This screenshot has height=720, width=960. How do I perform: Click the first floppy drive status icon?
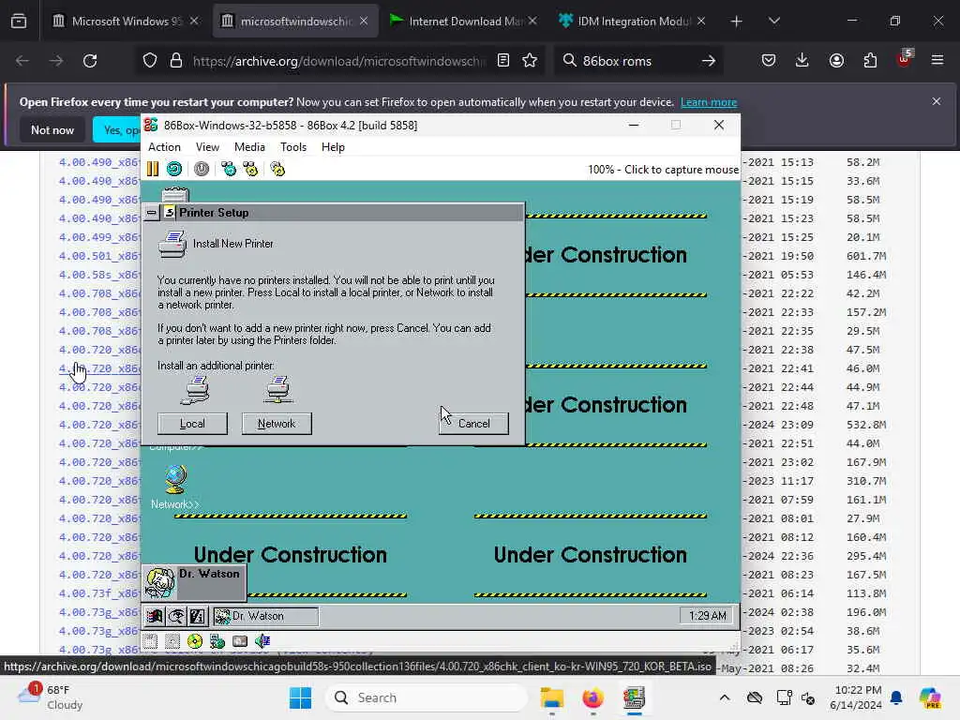[x=151, y=641]
